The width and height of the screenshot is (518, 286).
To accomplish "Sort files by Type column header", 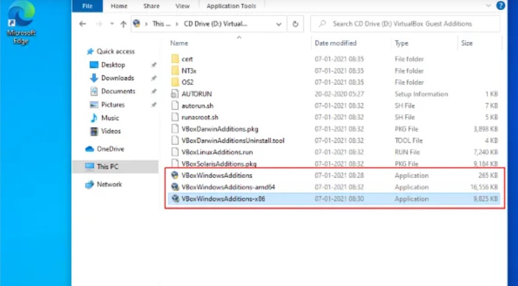I will [x=401, y=43].
